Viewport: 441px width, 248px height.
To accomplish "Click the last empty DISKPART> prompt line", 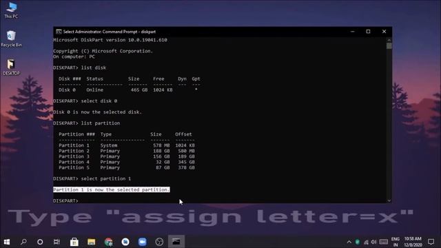I will (x=66, y=200).
